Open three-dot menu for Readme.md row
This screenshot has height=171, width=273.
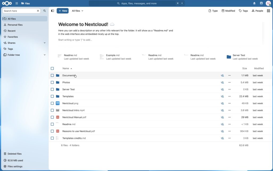coord(230,124)
